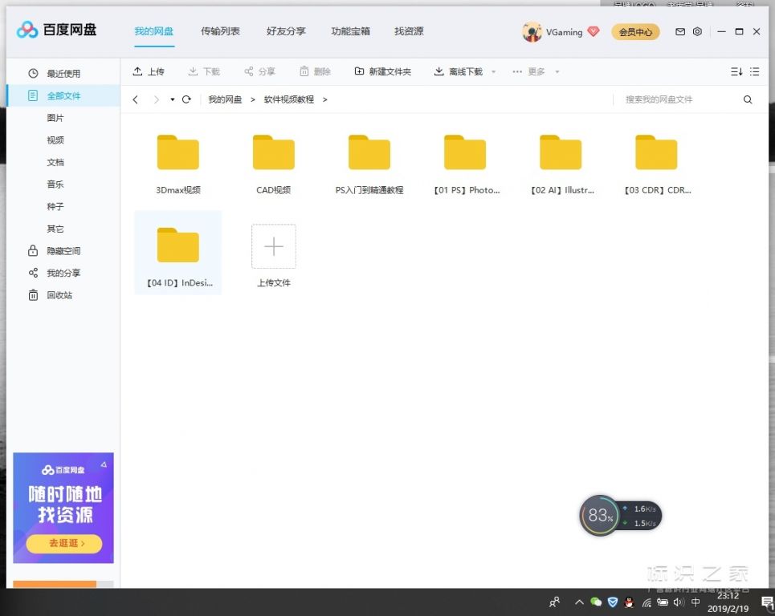Click the 去逛逛 ad button
775x616 pixels.
click(x=64, y=544)
